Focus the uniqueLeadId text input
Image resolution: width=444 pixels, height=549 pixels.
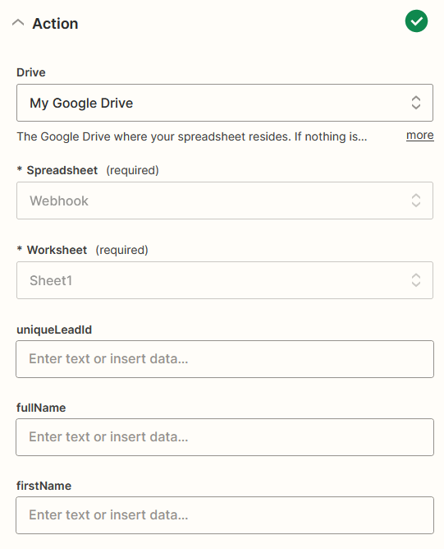tap(224, 359)
